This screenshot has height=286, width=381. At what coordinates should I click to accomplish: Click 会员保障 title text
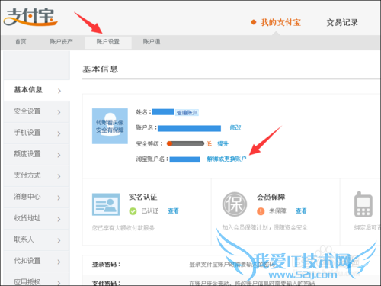click(271, 197)
